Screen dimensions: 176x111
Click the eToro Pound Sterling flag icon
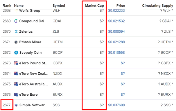16,63
